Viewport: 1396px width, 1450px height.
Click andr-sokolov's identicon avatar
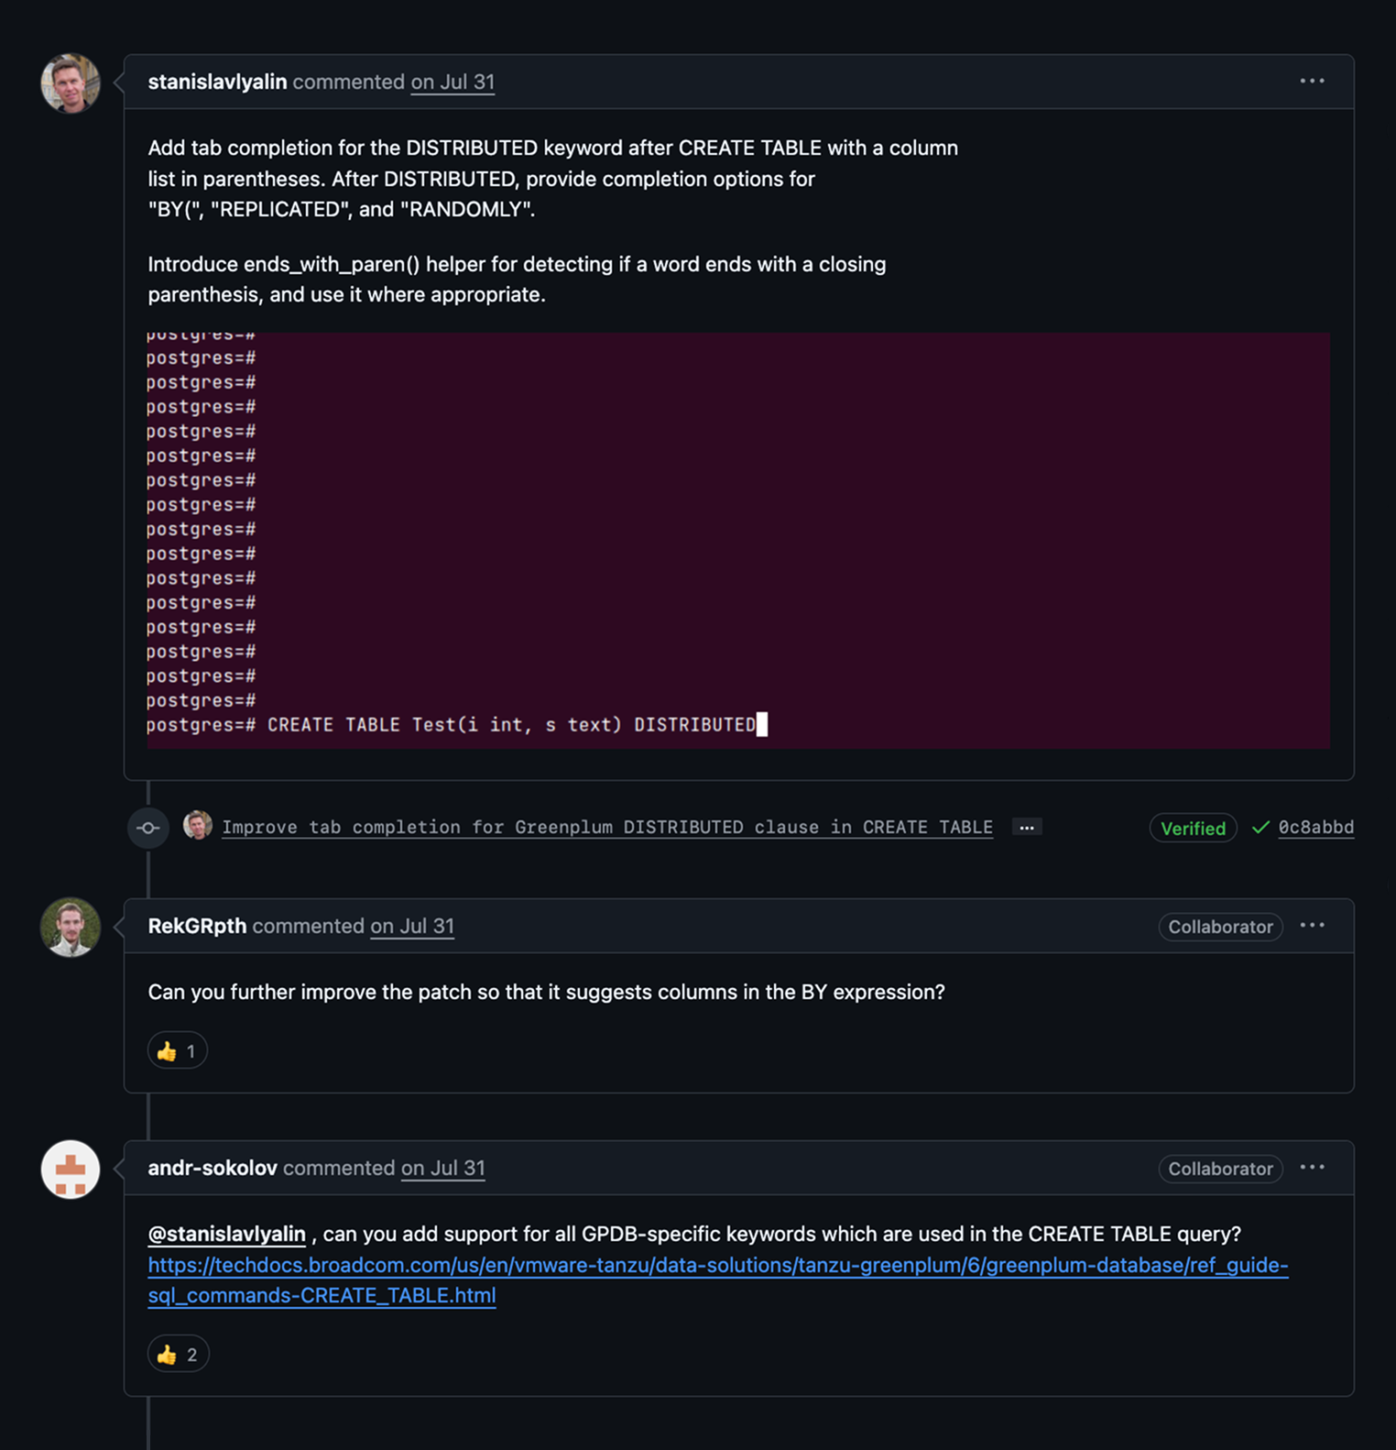coord(71,1169)
